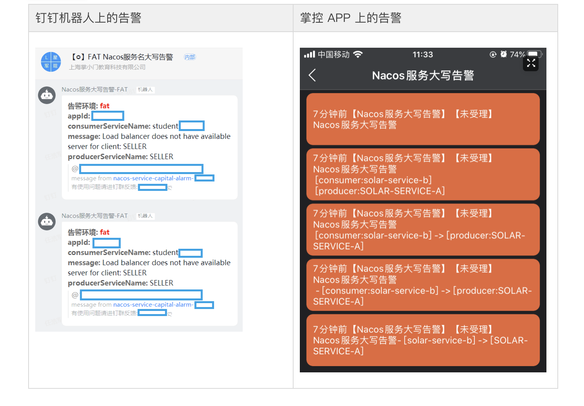The height and width of the screenshot is (406, 584).
Task: Click feedback text 有使用问题请进钉群反馈 in second message
Action: click(x=105, y=313)
